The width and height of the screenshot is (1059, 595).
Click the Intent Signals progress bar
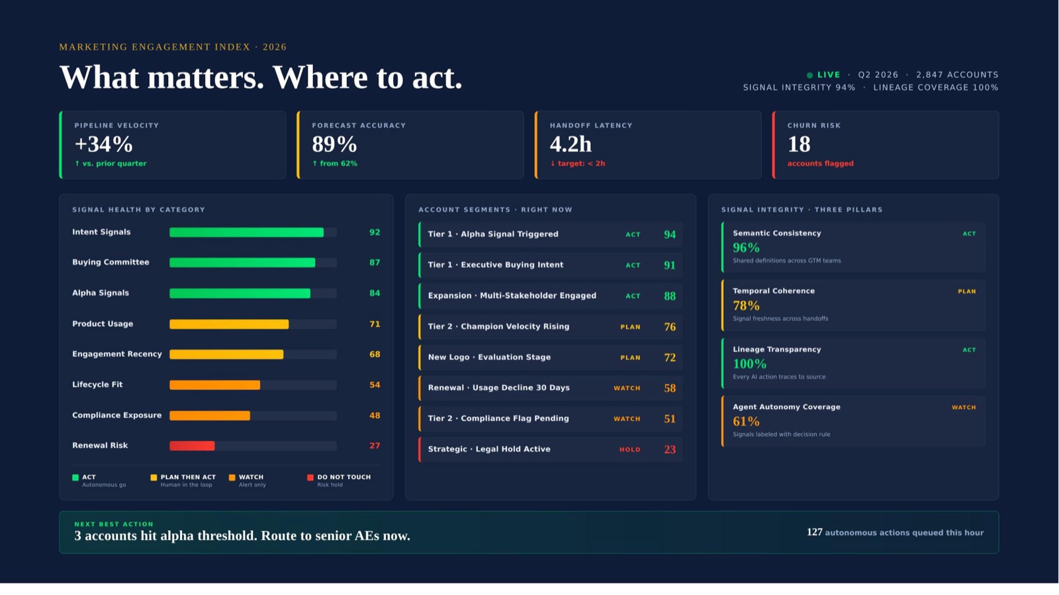[253, 232]
